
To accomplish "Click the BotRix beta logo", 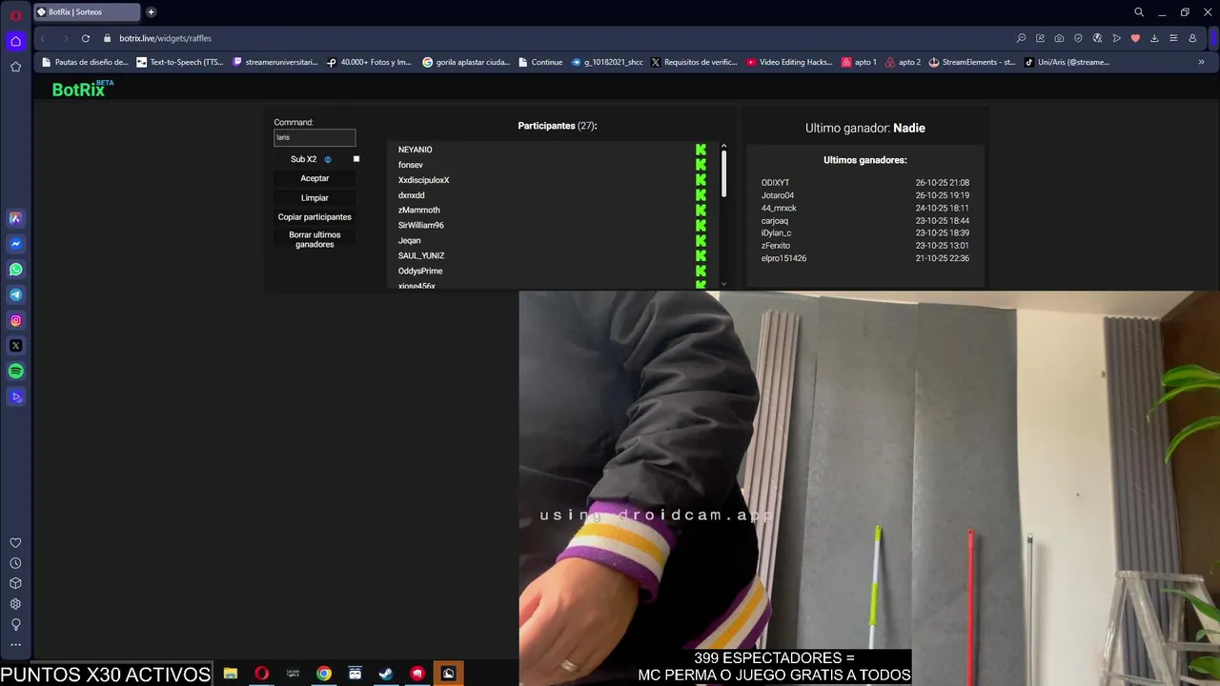I will point(82,89).
